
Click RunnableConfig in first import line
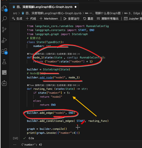click(97, 26)
